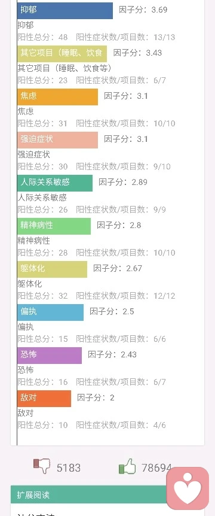The height and width of the screenshot is (516, 215).
Task: Open the pink heart floating button
Action: coord(188,488)
